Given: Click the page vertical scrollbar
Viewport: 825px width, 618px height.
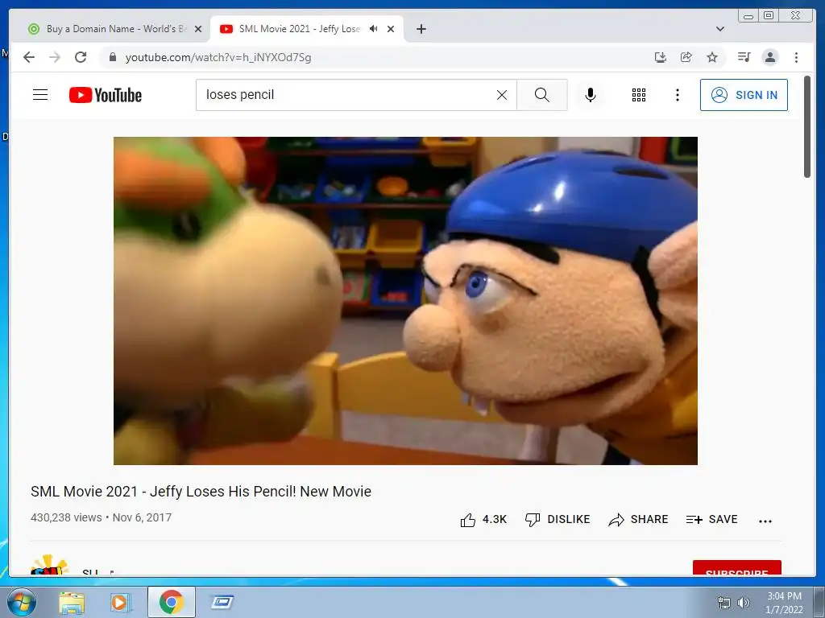Looking at the screenshot, I should pos(807,126).
